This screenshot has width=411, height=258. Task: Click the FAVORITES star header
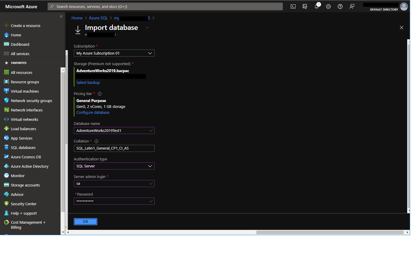[16, 63]
